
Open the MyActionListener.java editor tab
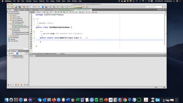(65, 10)
